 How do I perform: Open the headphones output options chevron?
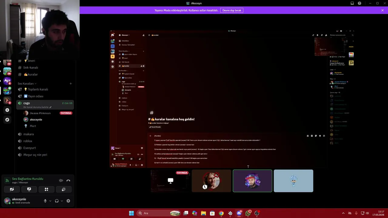62,201
